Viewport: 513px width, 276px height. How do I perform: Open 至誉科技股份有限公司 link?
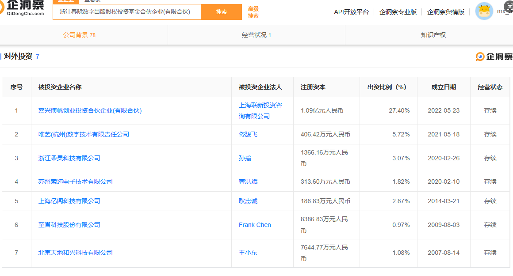point(69,225)
